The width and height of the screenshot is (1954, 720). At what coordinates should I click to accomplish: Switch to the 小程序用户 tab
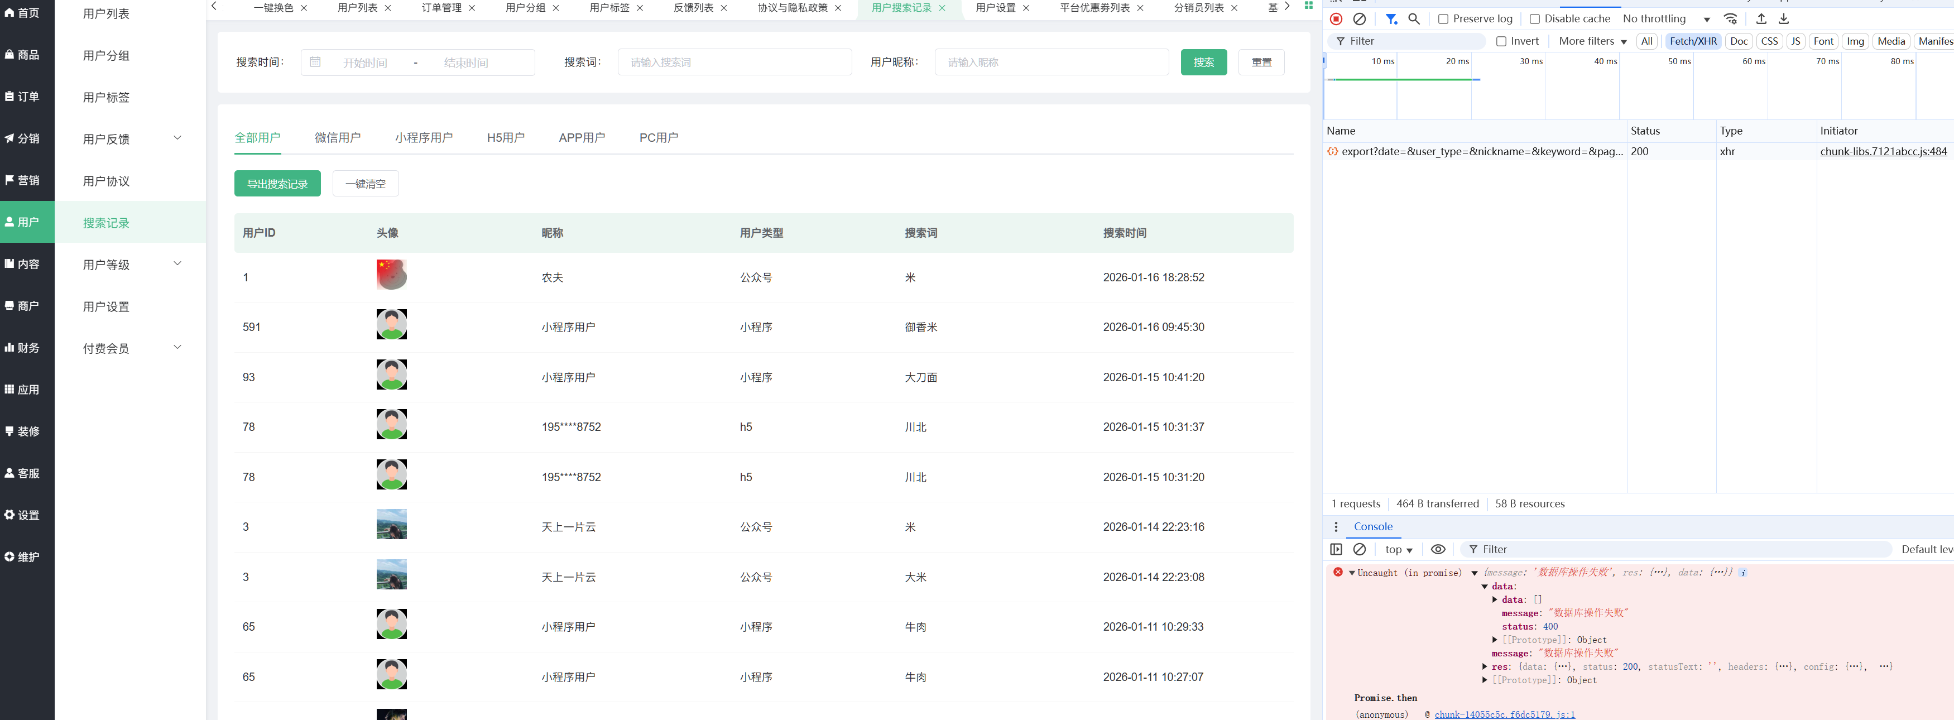(423, 137)
